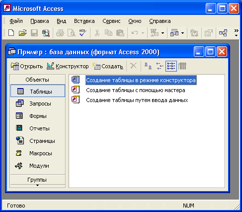The width and height of the screenshot is (242, 212).
Task: Open the Вставка menu
Action: coord(84,21)
